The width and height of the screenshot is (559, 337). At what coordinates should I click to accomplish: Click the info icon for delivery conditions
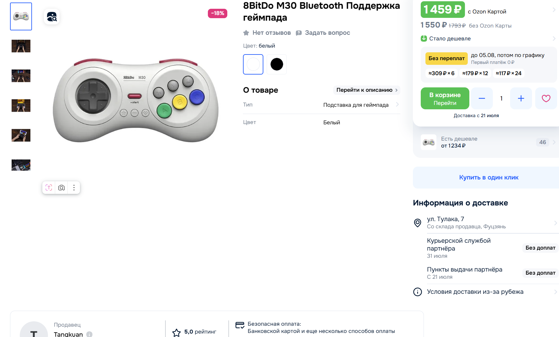tap(417, 292)
